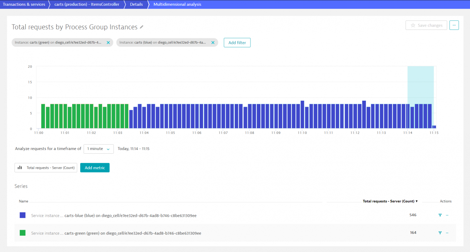The image size is (470, 252).
Task: Remove the carts (green) instance filter chip
Action: pos(108,43)
